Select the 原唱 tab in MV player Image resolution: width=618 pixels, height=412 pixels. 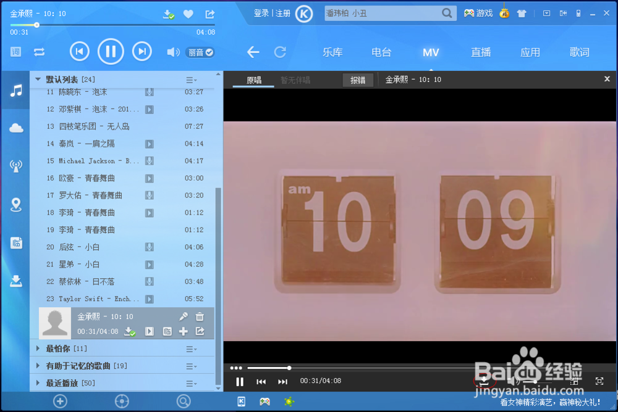click(x=253, y=80)
